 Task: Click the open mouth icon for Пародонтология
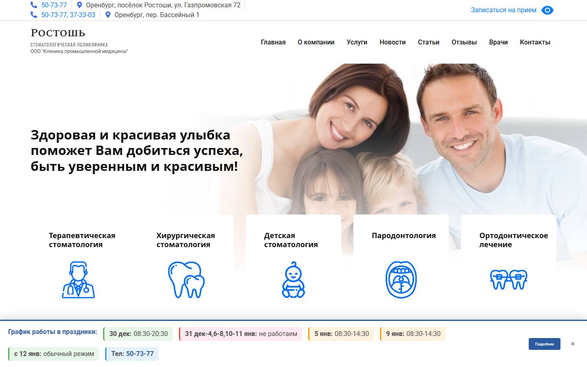point(401,280)
